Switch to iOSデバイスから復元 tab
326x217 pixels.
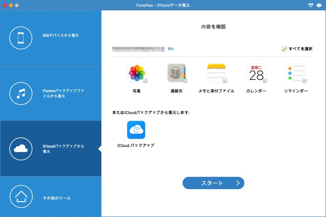click(x=51, y=38)
